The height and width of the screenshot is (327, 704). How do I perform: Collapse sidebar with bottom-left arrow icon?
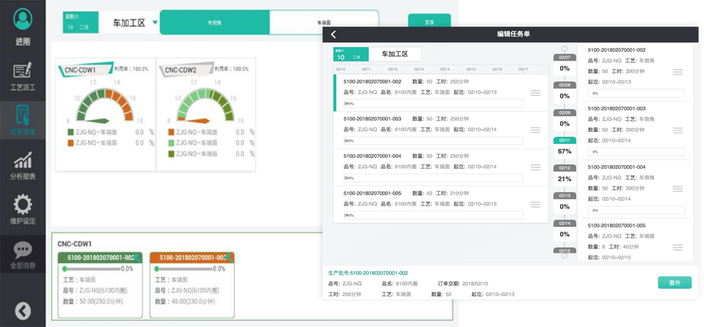point(23,311)
